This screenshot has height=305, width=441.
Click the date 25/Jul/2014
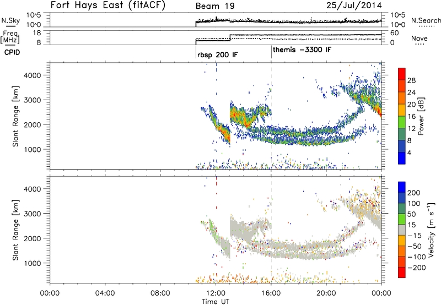(354, 6)
